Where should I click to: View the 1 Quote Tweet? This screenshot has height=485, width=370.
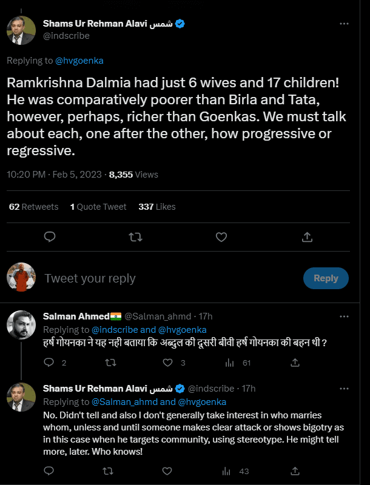(98, 207)
